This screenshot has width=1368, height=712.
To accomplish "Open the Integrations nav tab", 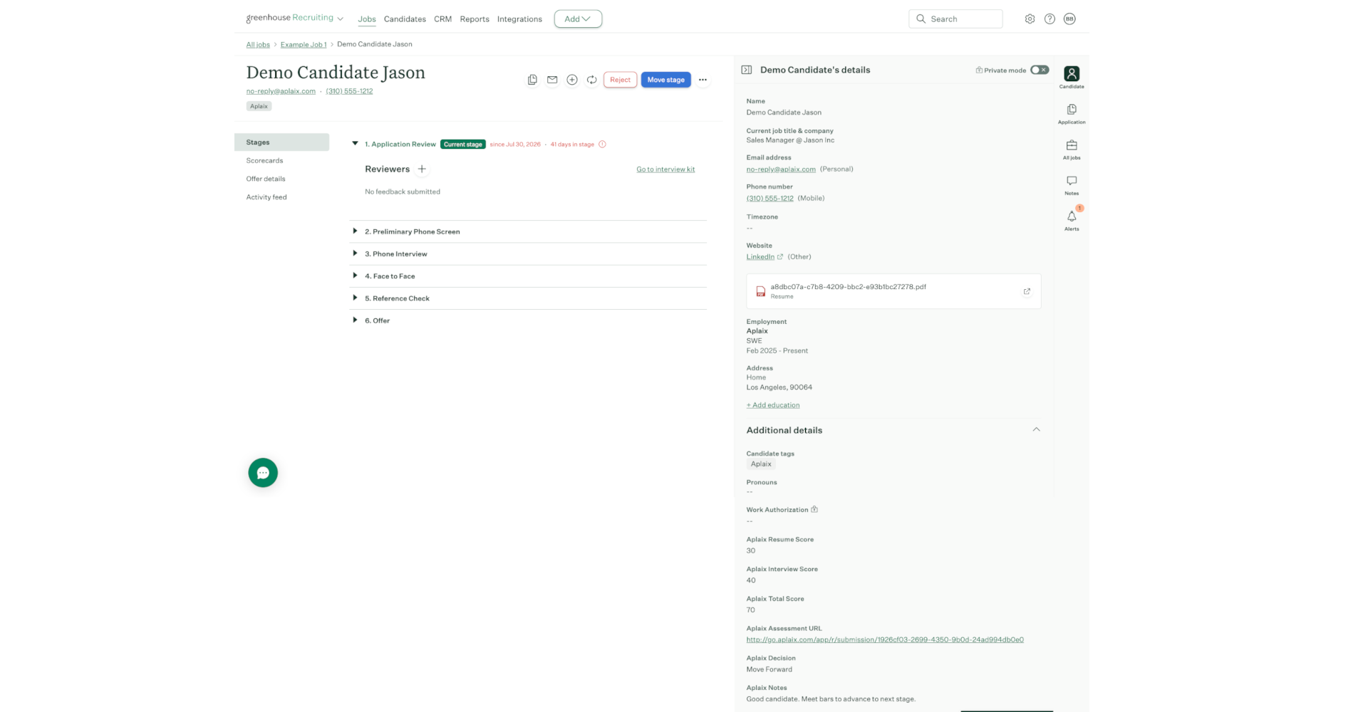I will coord(519,19).
